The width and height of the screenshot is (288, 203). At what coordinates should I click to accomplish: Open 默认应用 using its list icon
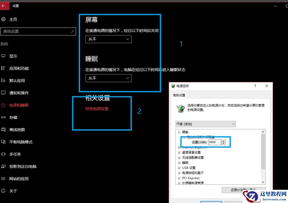[x=4, y=80]
